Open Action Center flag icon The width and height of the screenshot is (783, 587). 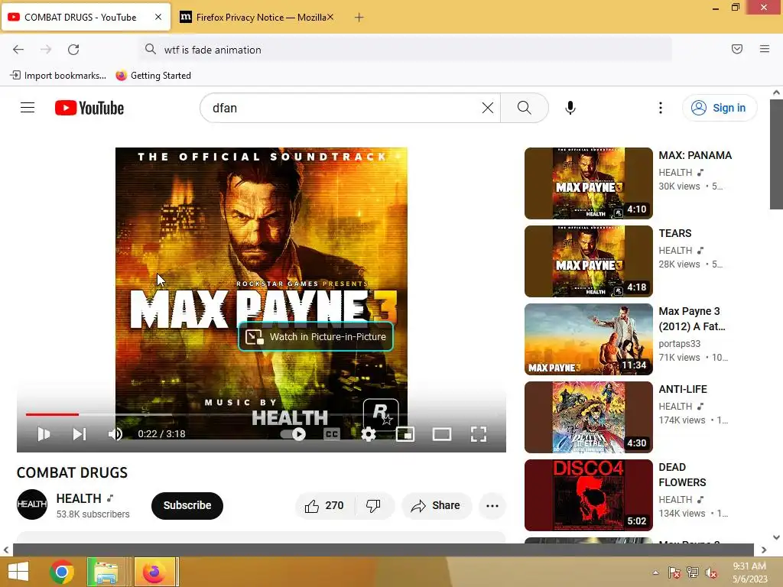tap(674, 572)
